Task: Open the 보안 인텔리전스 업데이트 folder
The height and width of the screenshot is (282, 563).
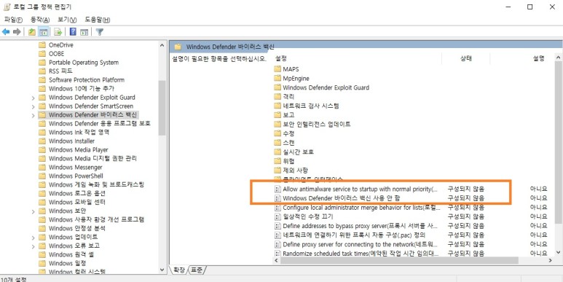Action: [x=316, y=124]
